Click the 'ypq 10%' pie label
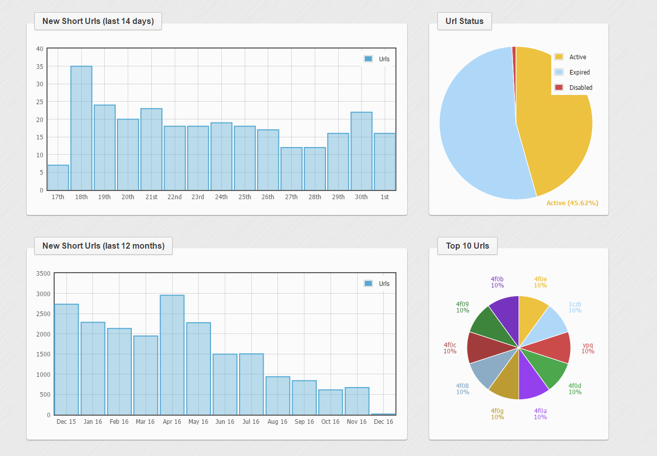This screenshot has height=456, width=657. (x=588, y=348)
